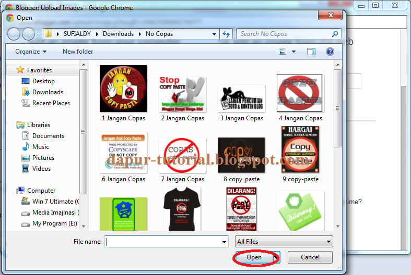The height and width of the screenshot is (275, 411).
Task: Select Desktop under Favorites
Action: coord(43,81)
